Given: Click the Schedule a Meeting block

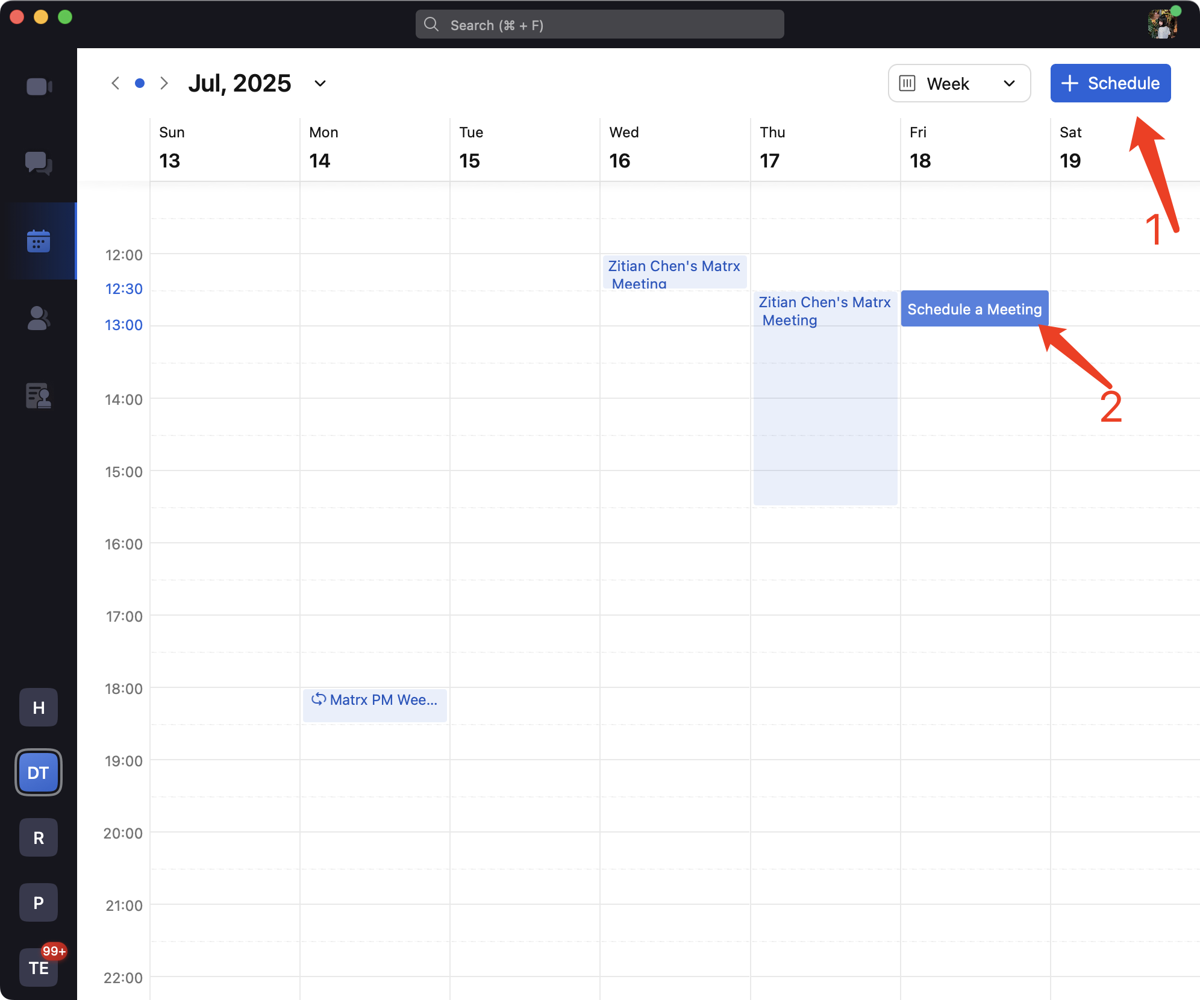Looking at the screenshot, I should (x=974, y=309).
